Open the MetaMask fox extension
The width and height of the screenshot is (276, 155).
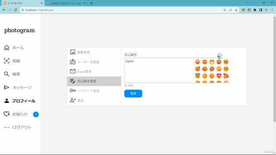(243, 10)
